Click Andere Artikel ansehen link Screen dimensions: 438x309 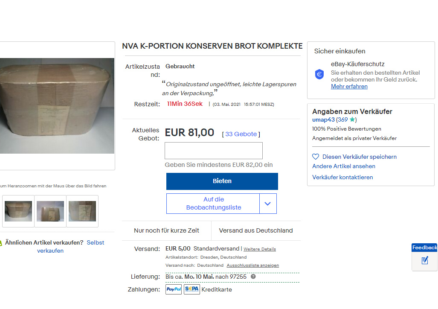[x=344, y=166]
